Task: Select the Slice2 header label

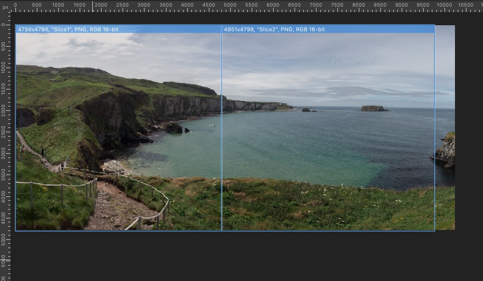Action: point(274,29)
